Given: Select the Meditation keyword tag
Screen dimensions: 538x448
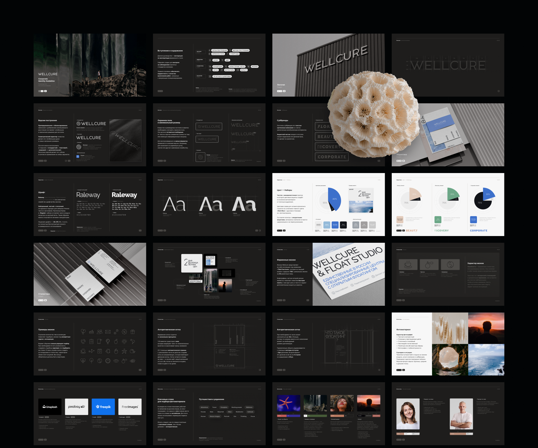Looking at the screenshot, I should (x=240, y=412).
